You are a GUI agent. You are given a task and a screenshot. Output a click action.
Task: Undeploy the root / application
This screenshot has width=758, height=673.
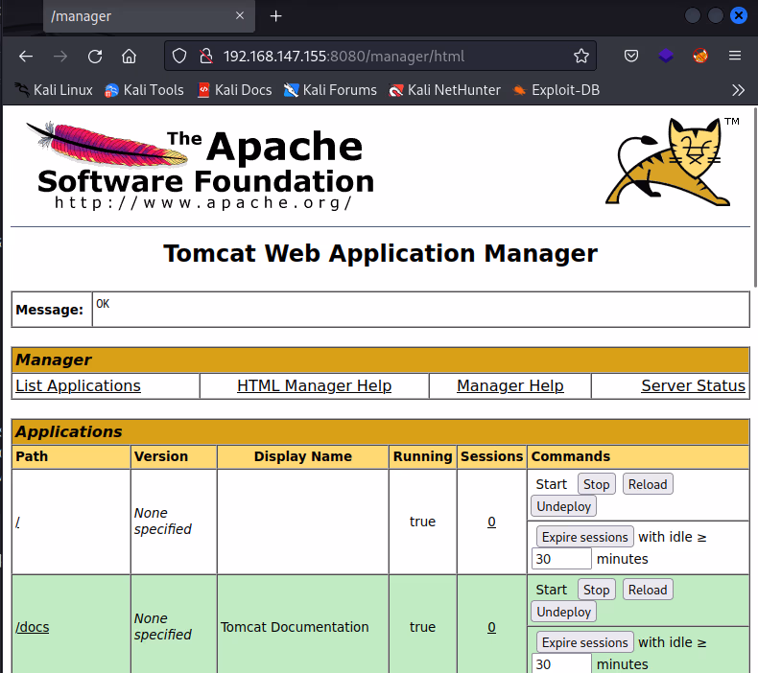tap(563, 506)
